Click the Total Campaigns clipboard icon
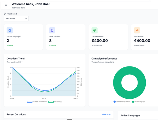 (10, 30)
